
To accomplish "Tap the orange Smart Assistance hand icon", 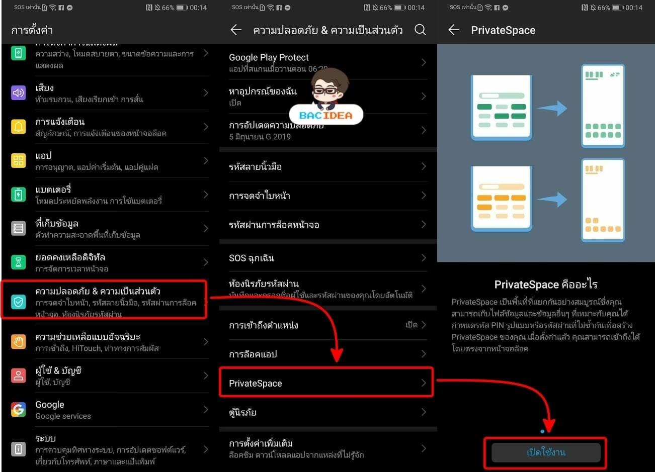I will pyautogui.click(x=19, y=342).
